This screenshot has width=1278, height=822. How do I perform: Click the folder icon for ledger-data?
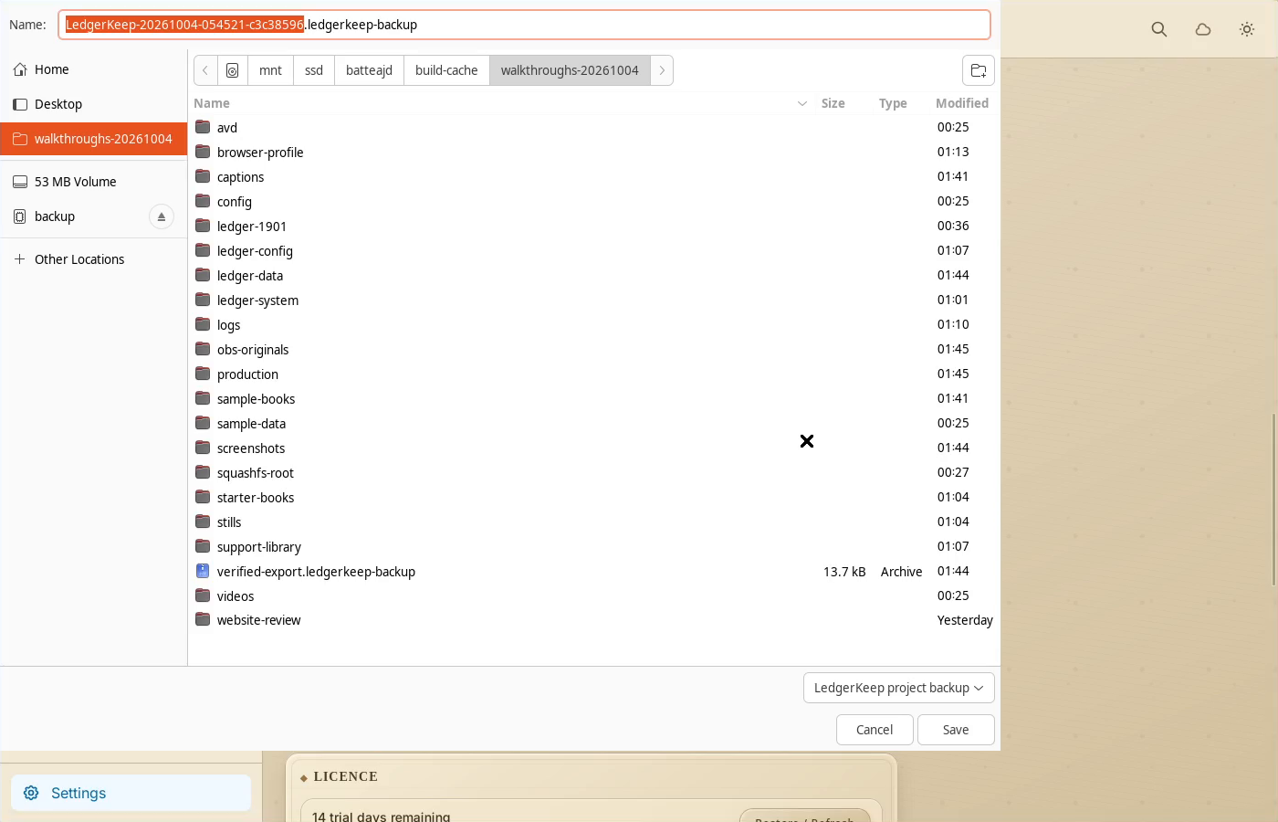coord(203,275)
